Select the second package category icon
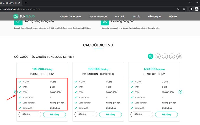This screenshot has width=200, height=125. tap(158, 56)
